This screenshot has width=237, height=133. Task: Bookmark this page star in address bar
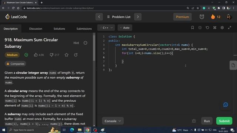[x=198, y=8]
